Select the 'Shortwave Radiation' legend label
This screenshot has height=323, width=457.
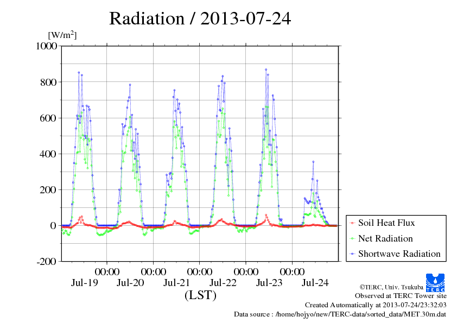pyautogui.click(x=399, y=254)
